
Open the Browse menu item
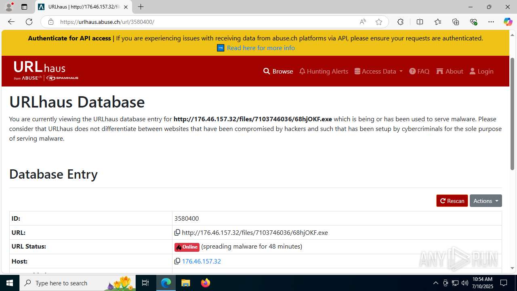tap(278, 71)
